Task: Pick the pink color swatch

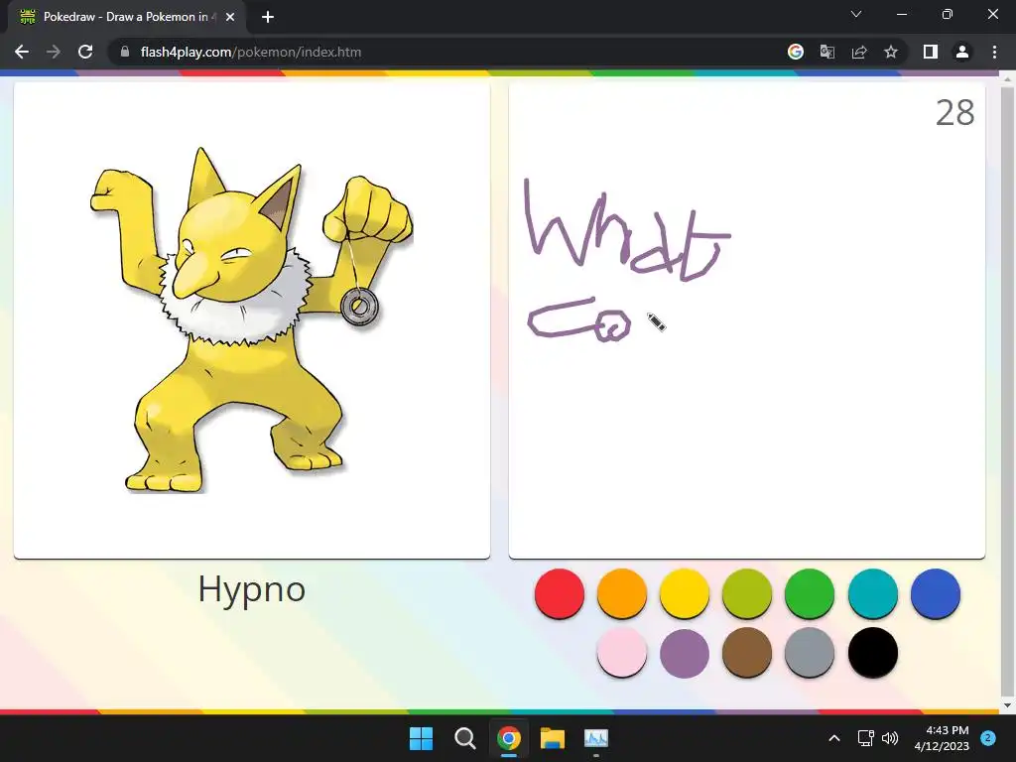Action: click(x=622, y=653)
